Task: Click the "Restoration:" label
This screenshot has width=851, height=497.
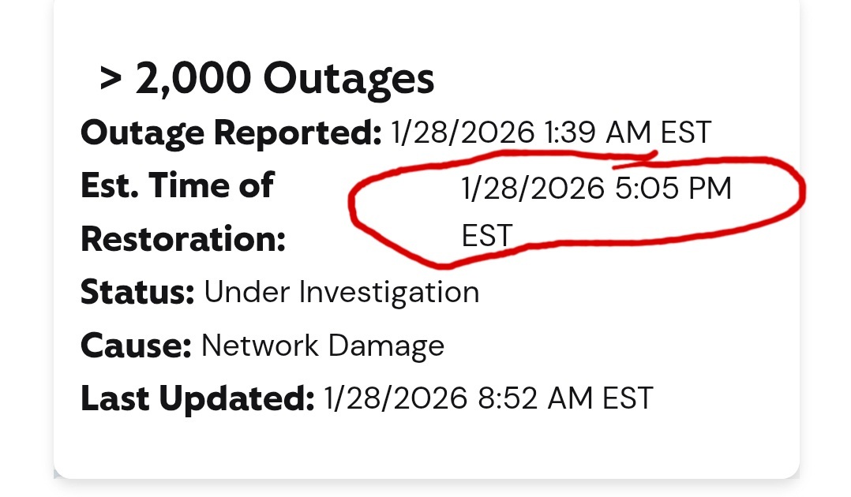Action: coord(182,239)
